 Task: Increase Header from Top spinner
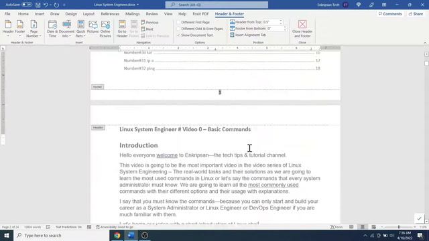281,21
